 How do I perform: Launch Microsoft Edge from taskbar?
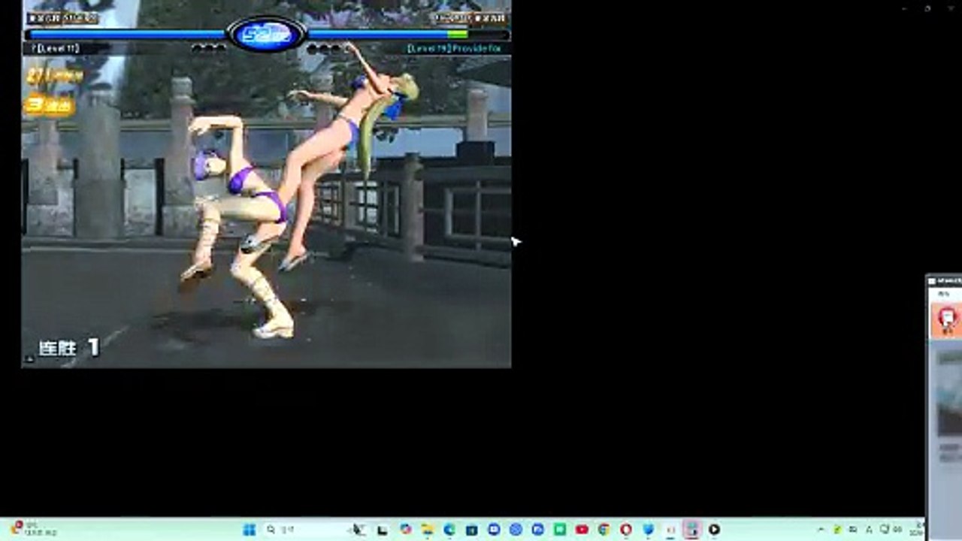pyautogui.click(x=449, y=530)
